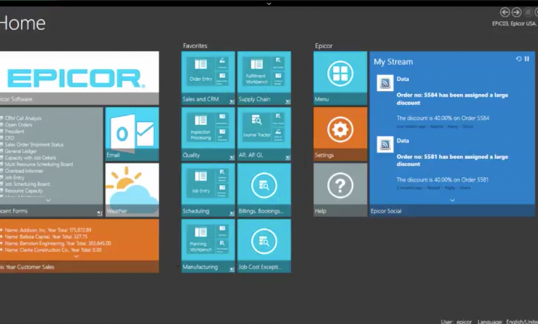Show more customer sales with down chevron

(x=76, y=256)
